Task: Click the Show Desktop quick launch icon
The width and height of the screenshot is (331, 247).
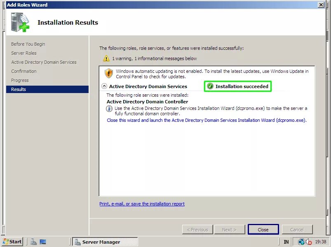Action: tap(43, 242)
